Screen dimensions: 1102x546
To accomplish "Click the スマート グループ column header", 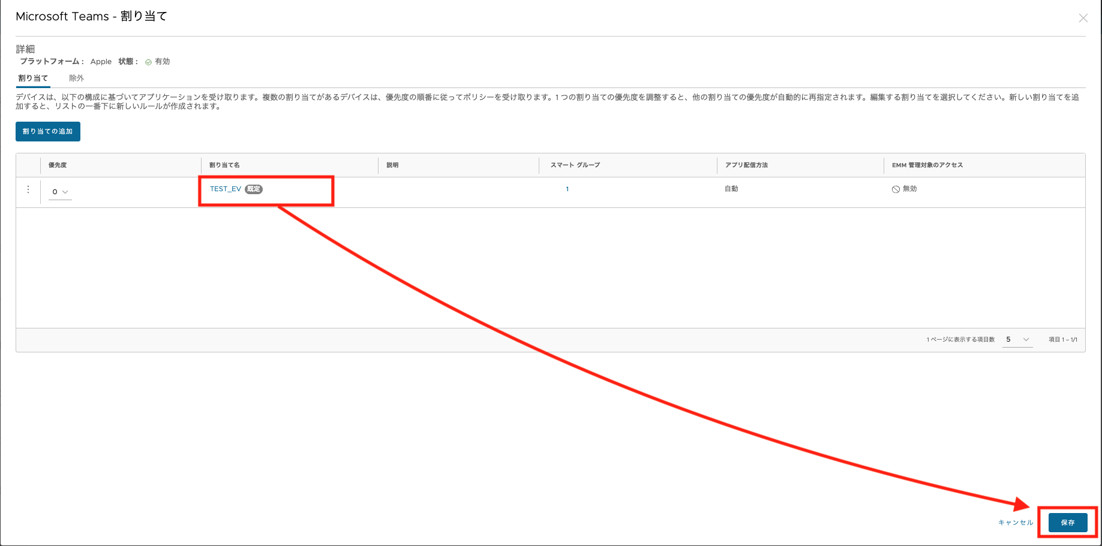I will [x=575, y=165].
